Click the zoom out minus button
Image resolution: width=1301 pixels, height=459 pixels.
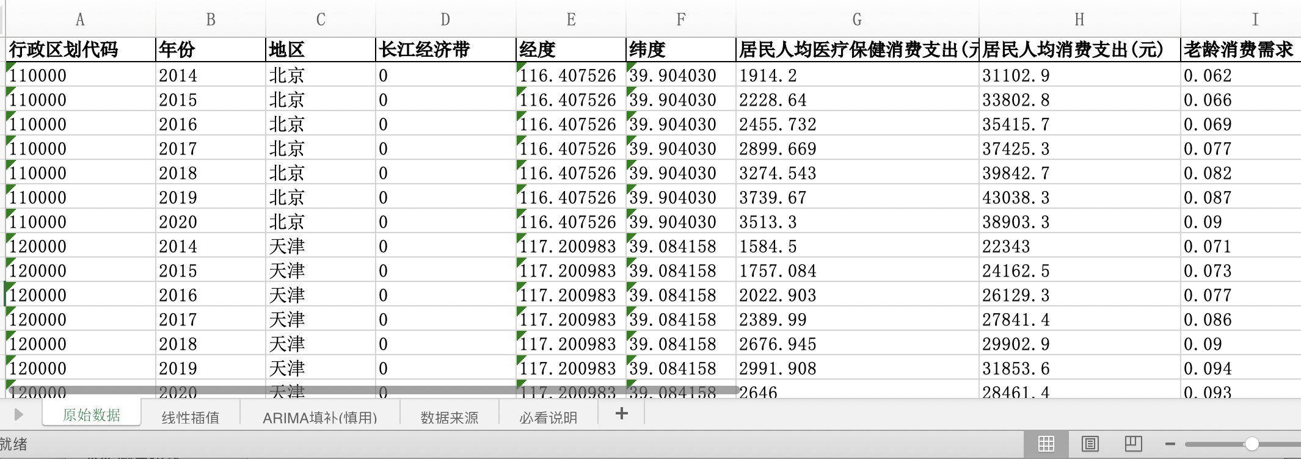pos(1170,444)
